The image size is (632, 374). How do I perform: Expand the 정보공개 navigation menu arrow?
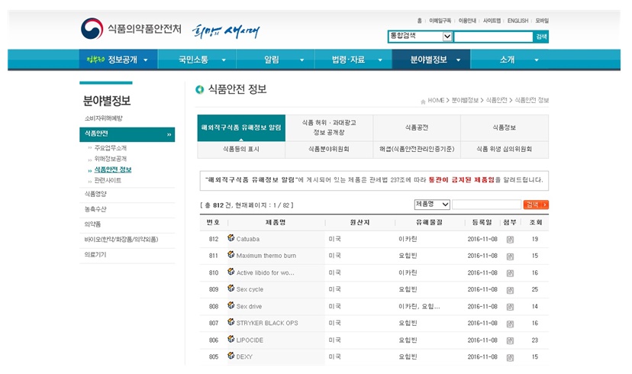pos(147,60)
